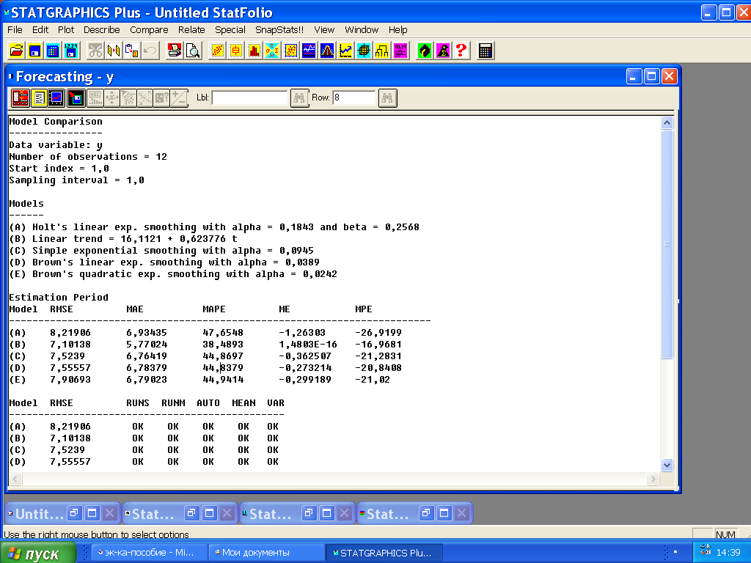The width and height of the screenshot is (751, 563).
Task: Click binoculars button next to Lbl field
Action: coord(299,98)
